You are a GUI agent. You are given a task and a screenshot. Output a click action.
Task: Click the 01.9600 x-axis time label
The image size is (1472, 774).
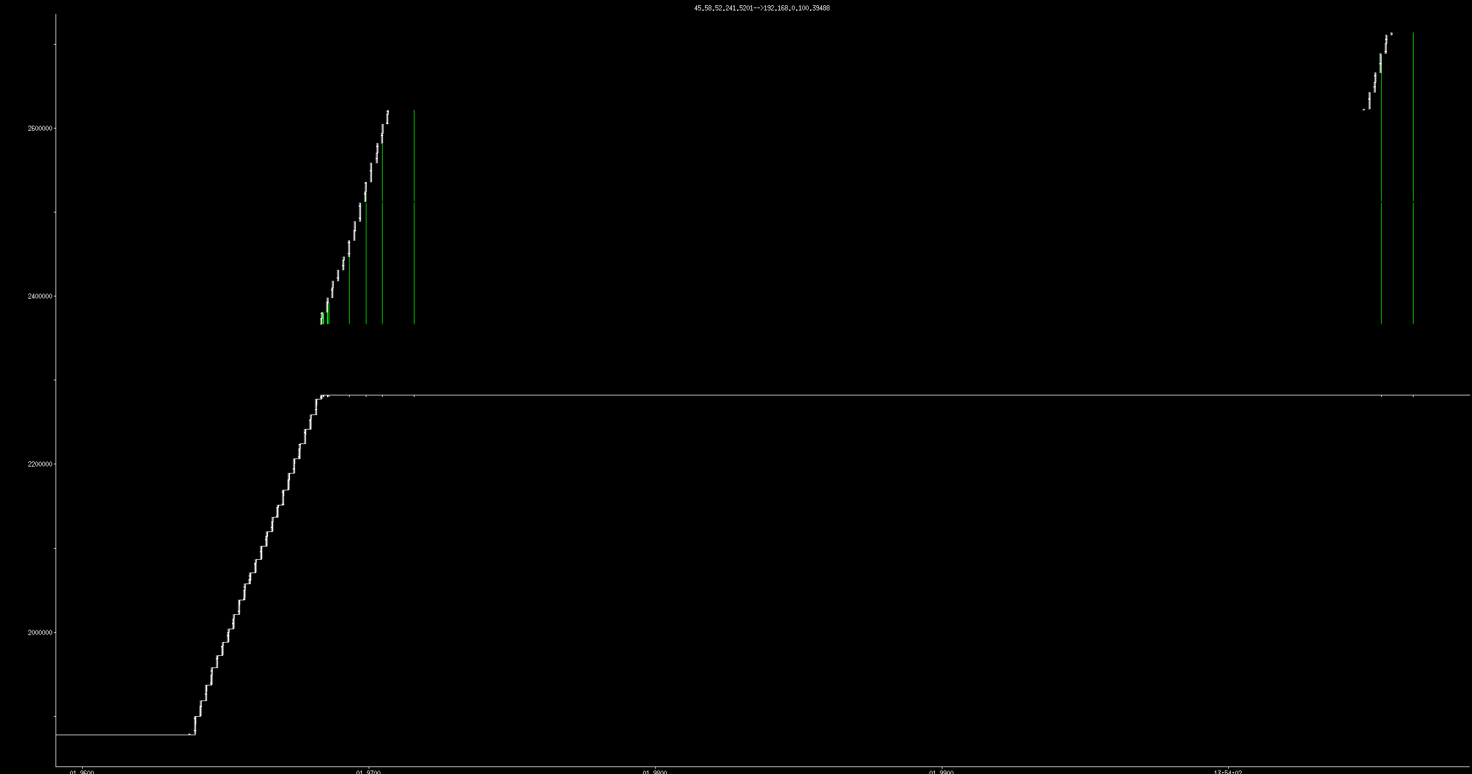(x=82, y=772)
